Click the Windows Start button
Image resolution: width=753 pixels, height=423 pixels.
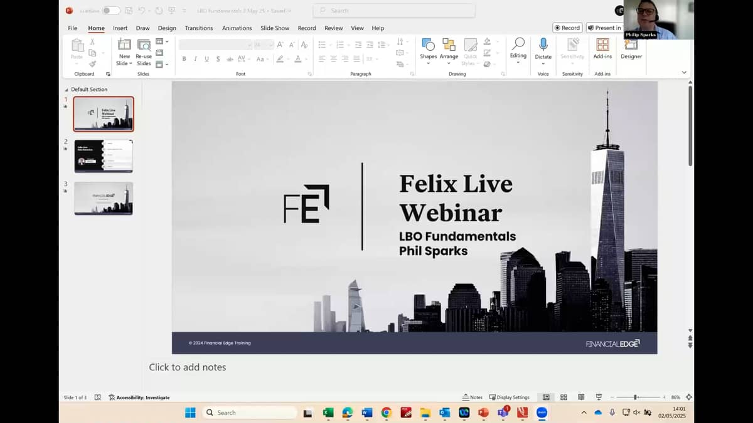(190, 412)
